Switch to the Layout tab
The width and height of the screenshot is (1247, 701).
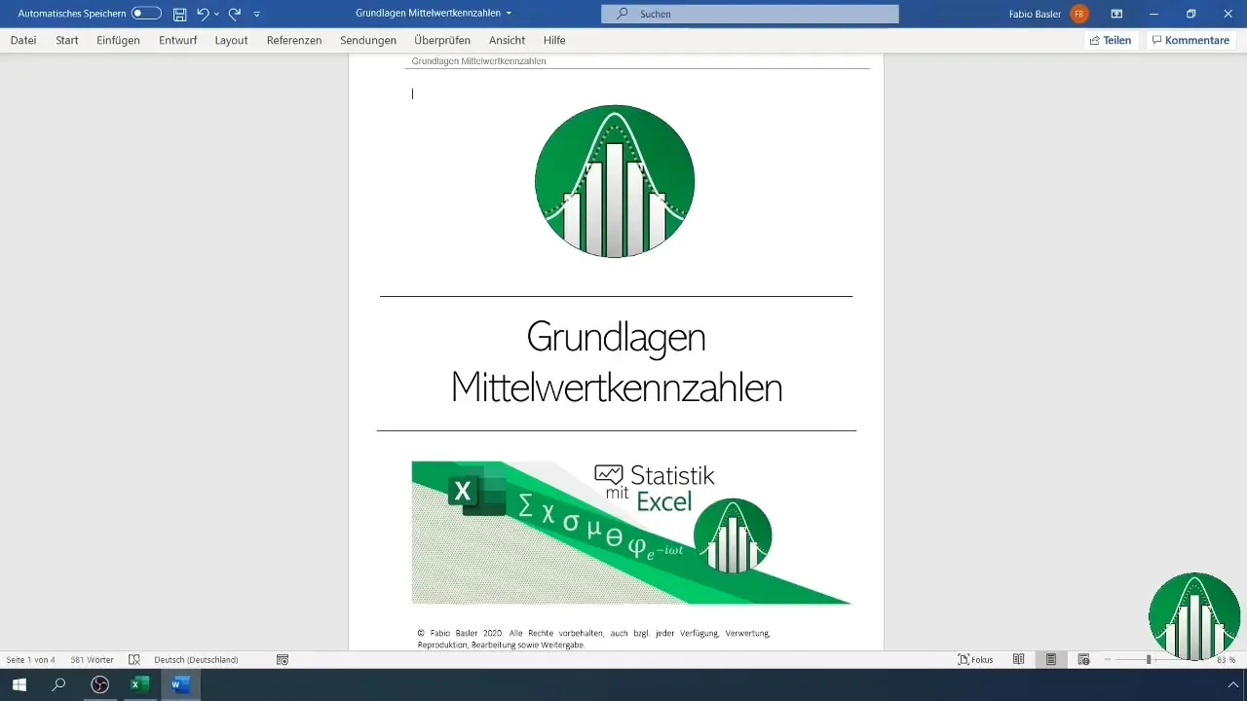coord(231,40)
